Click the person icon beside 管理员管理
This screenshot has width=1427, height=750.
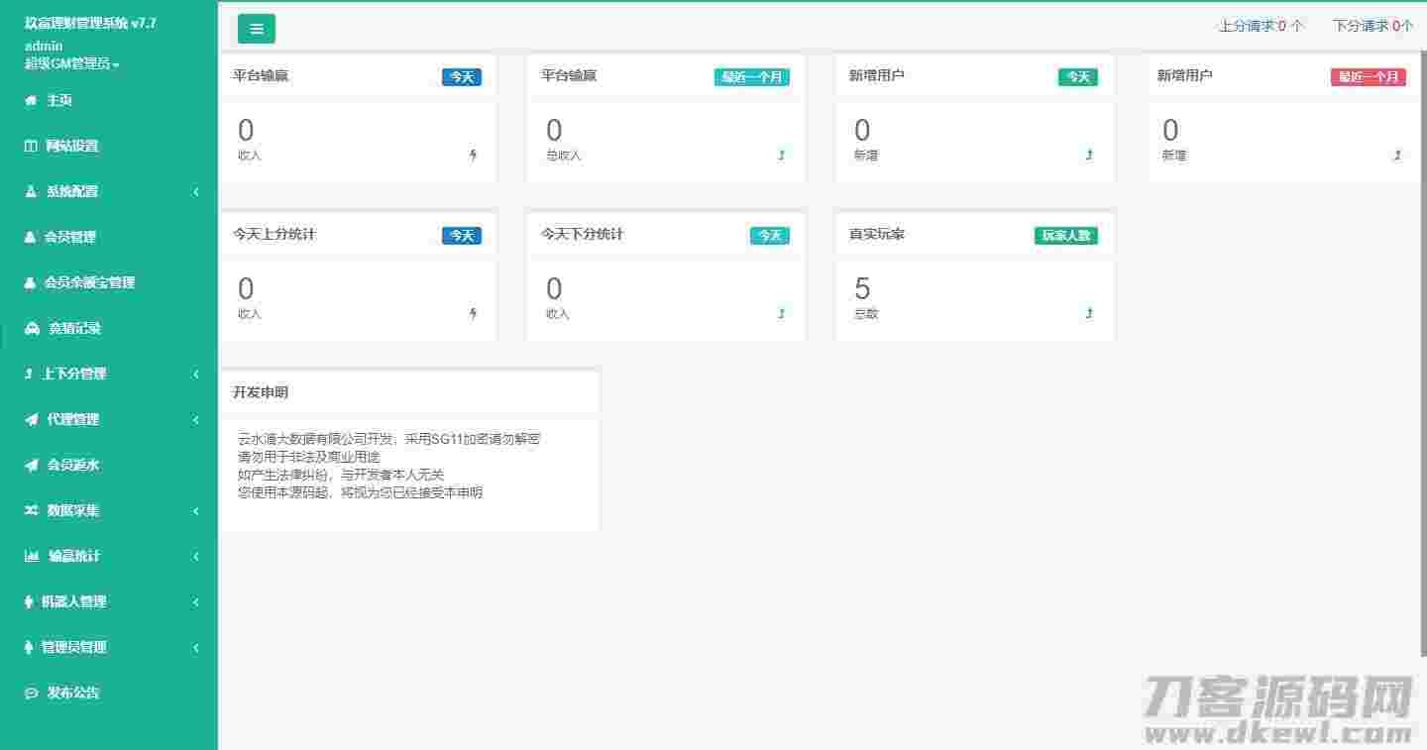point(28,647)
